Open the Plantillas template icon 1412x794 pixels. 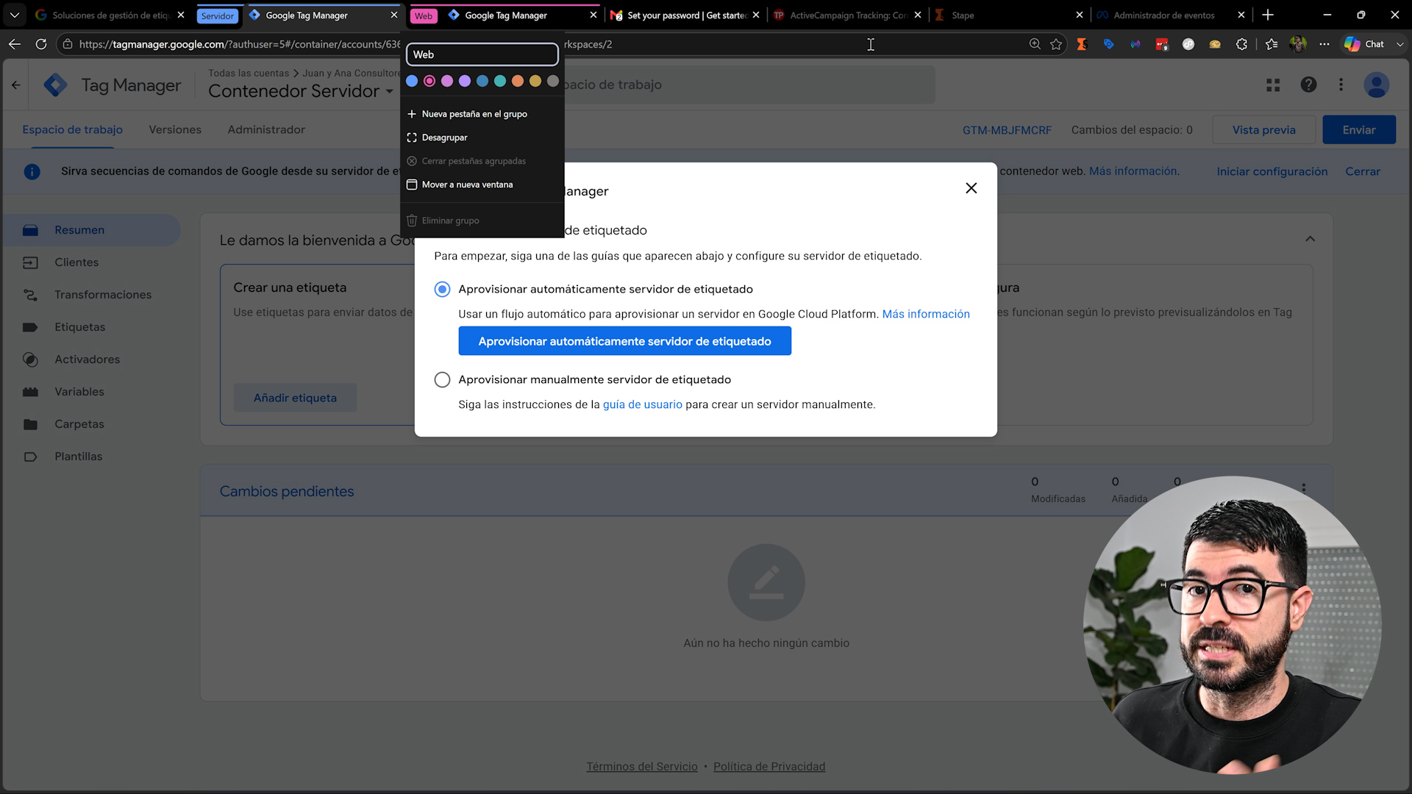(x=30, y=457)
